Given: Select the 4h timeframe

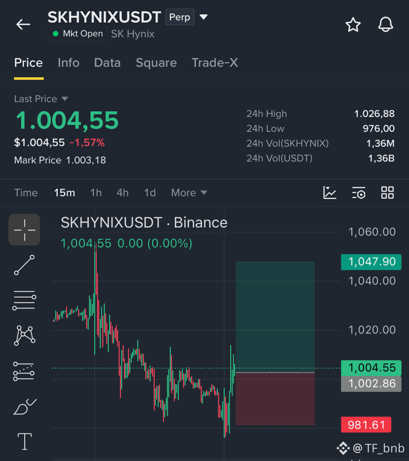Looking at the screenshot, I should coord(123,193).
